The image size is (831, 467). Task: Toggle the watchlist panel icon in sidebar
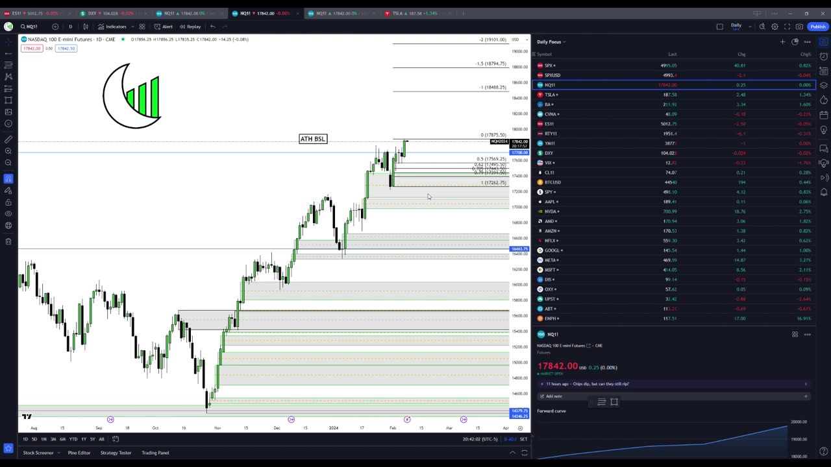(824, 42)
